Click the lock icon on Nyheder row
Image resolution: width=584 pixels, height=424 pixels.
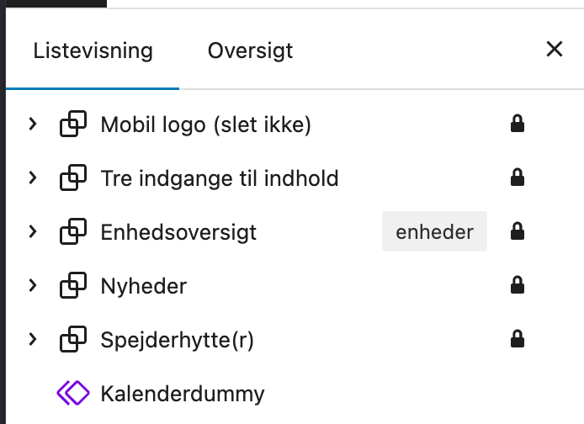(518, 286)
